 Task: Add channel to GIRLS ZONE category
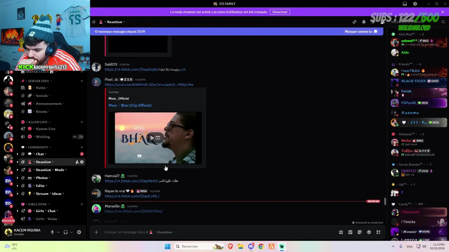coord(82,204)
